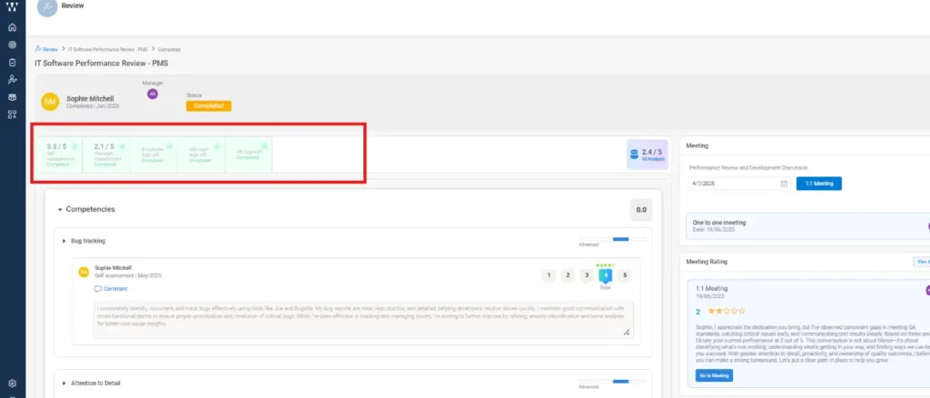Open the clipboard checklist icon in sidebar
This screenshot has height=398, width=930.
(x=12, y=62)
